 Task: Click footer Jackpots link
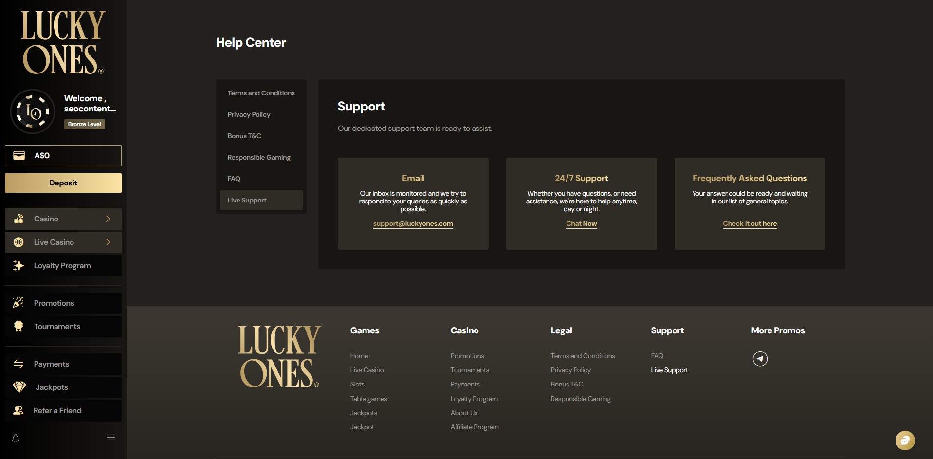pyautogui.click(x=364, y=413)
